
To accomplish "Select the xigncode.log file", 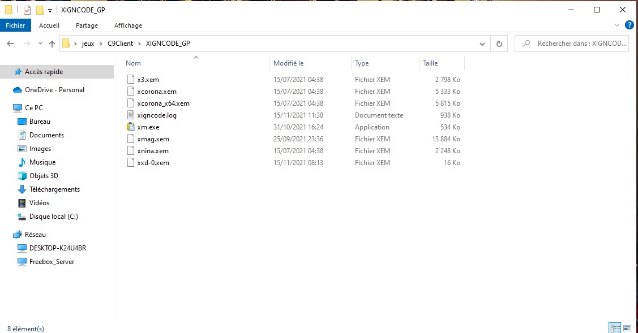I will coord(157,115).
